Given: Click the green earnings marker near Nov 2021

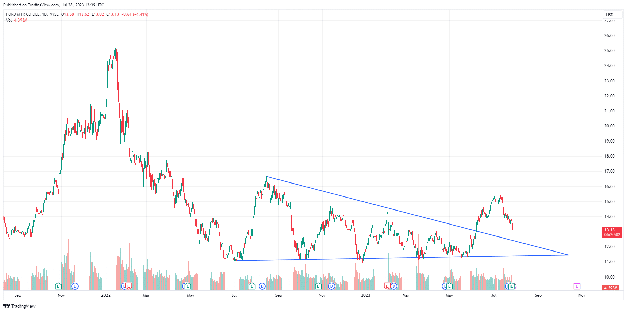Looking at the screenshot, I should point(58,286).
